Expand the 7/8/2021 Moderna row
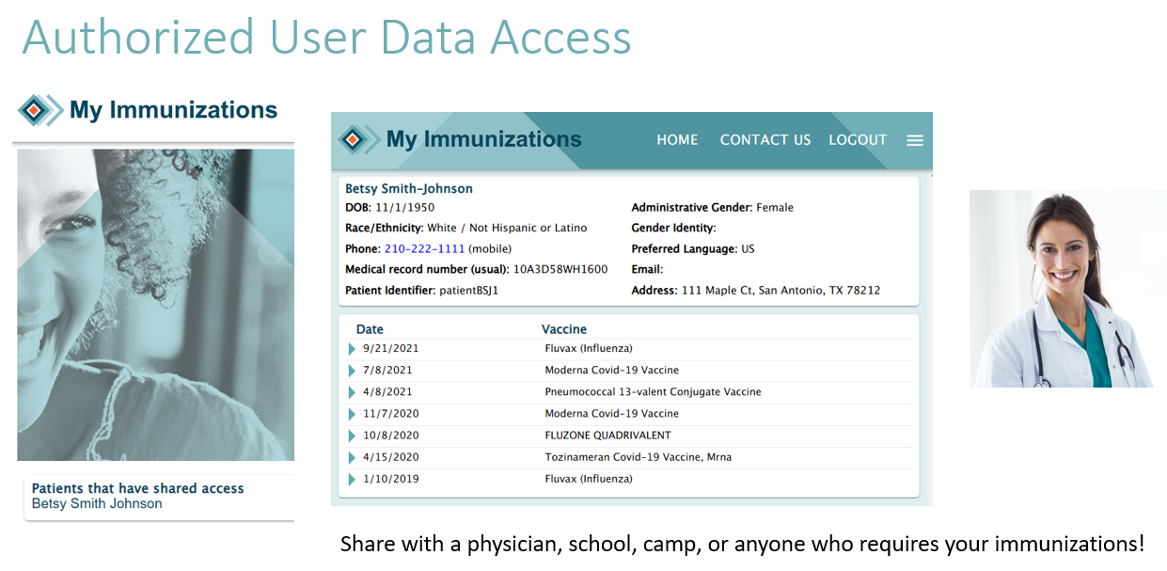1167x571 pixels. pyautogui.click(x=352, y=371)
